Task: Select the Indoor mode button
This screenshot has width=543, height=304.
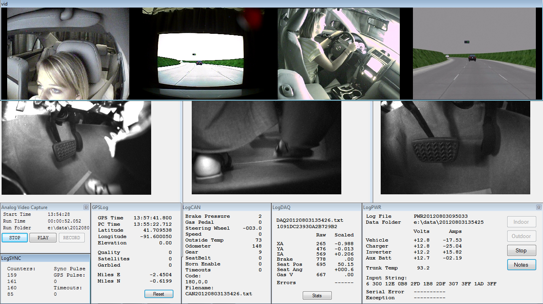Action: click(x=521, y=222)
